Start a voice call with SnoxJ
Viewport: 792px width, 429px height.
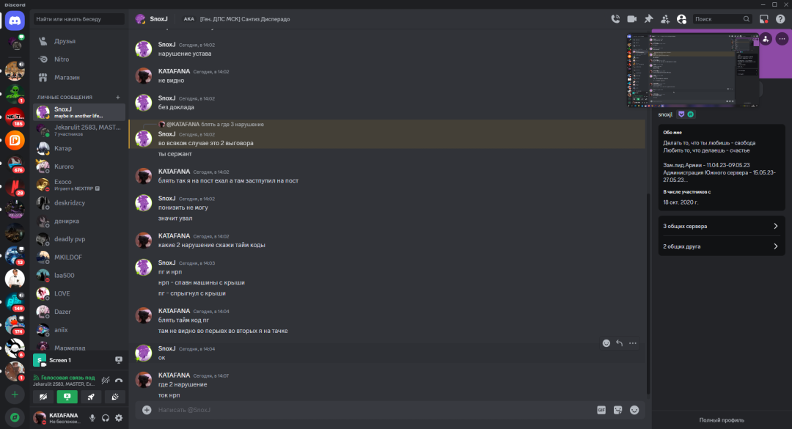614,19
